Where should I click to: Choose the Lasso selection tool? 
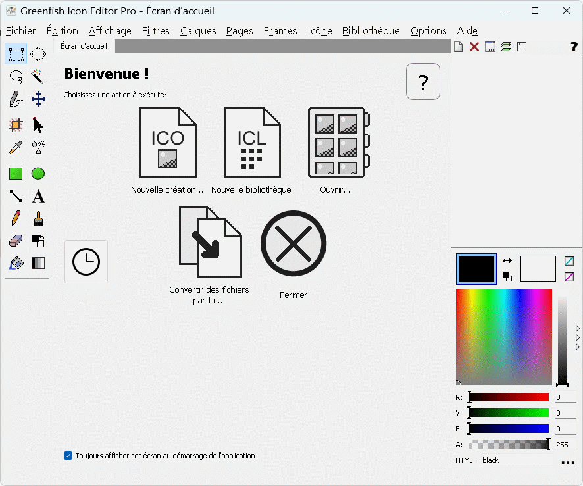coord(16,76)
